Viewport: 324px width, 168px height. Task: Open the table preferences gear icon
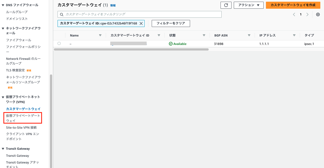click(318, 15)
